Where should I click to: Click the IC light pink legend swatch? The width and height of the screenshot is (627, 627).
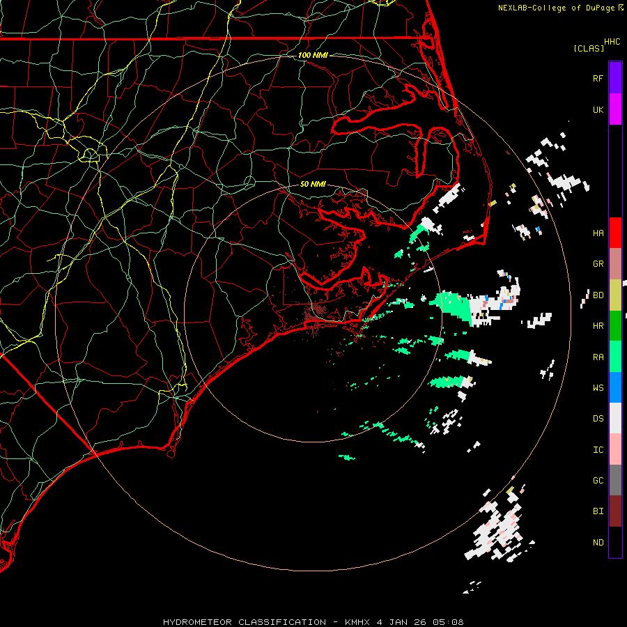615,449
